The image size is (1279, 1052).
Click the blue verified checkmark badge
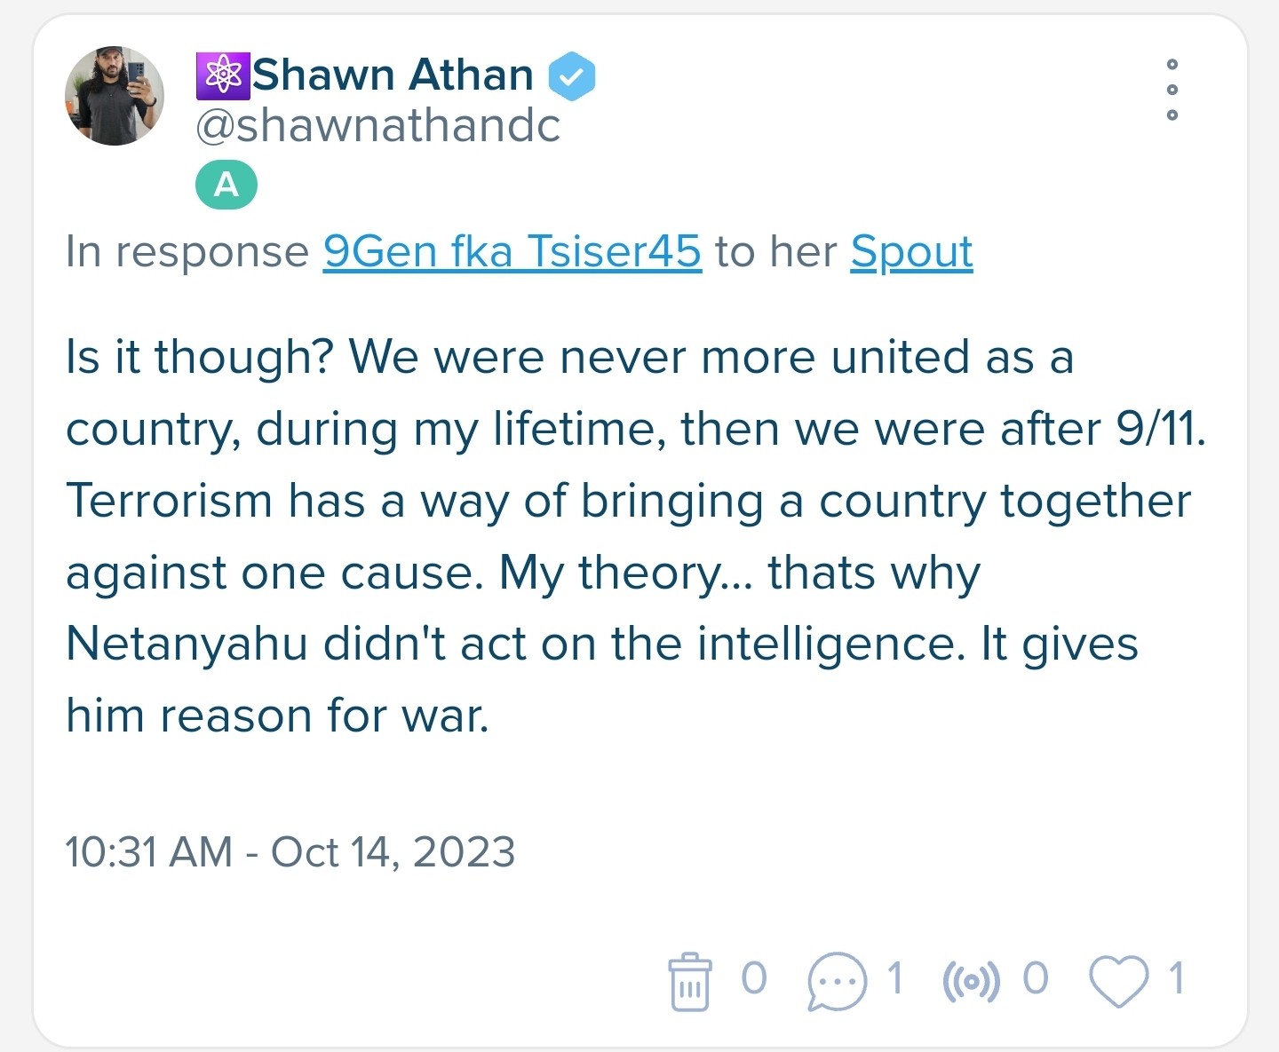(571, 76)
